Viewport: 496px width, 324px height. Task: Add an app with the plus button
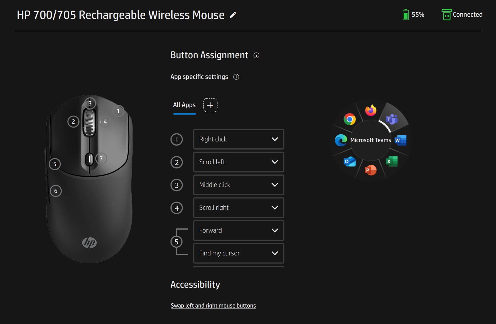click(x=210, y=105)
